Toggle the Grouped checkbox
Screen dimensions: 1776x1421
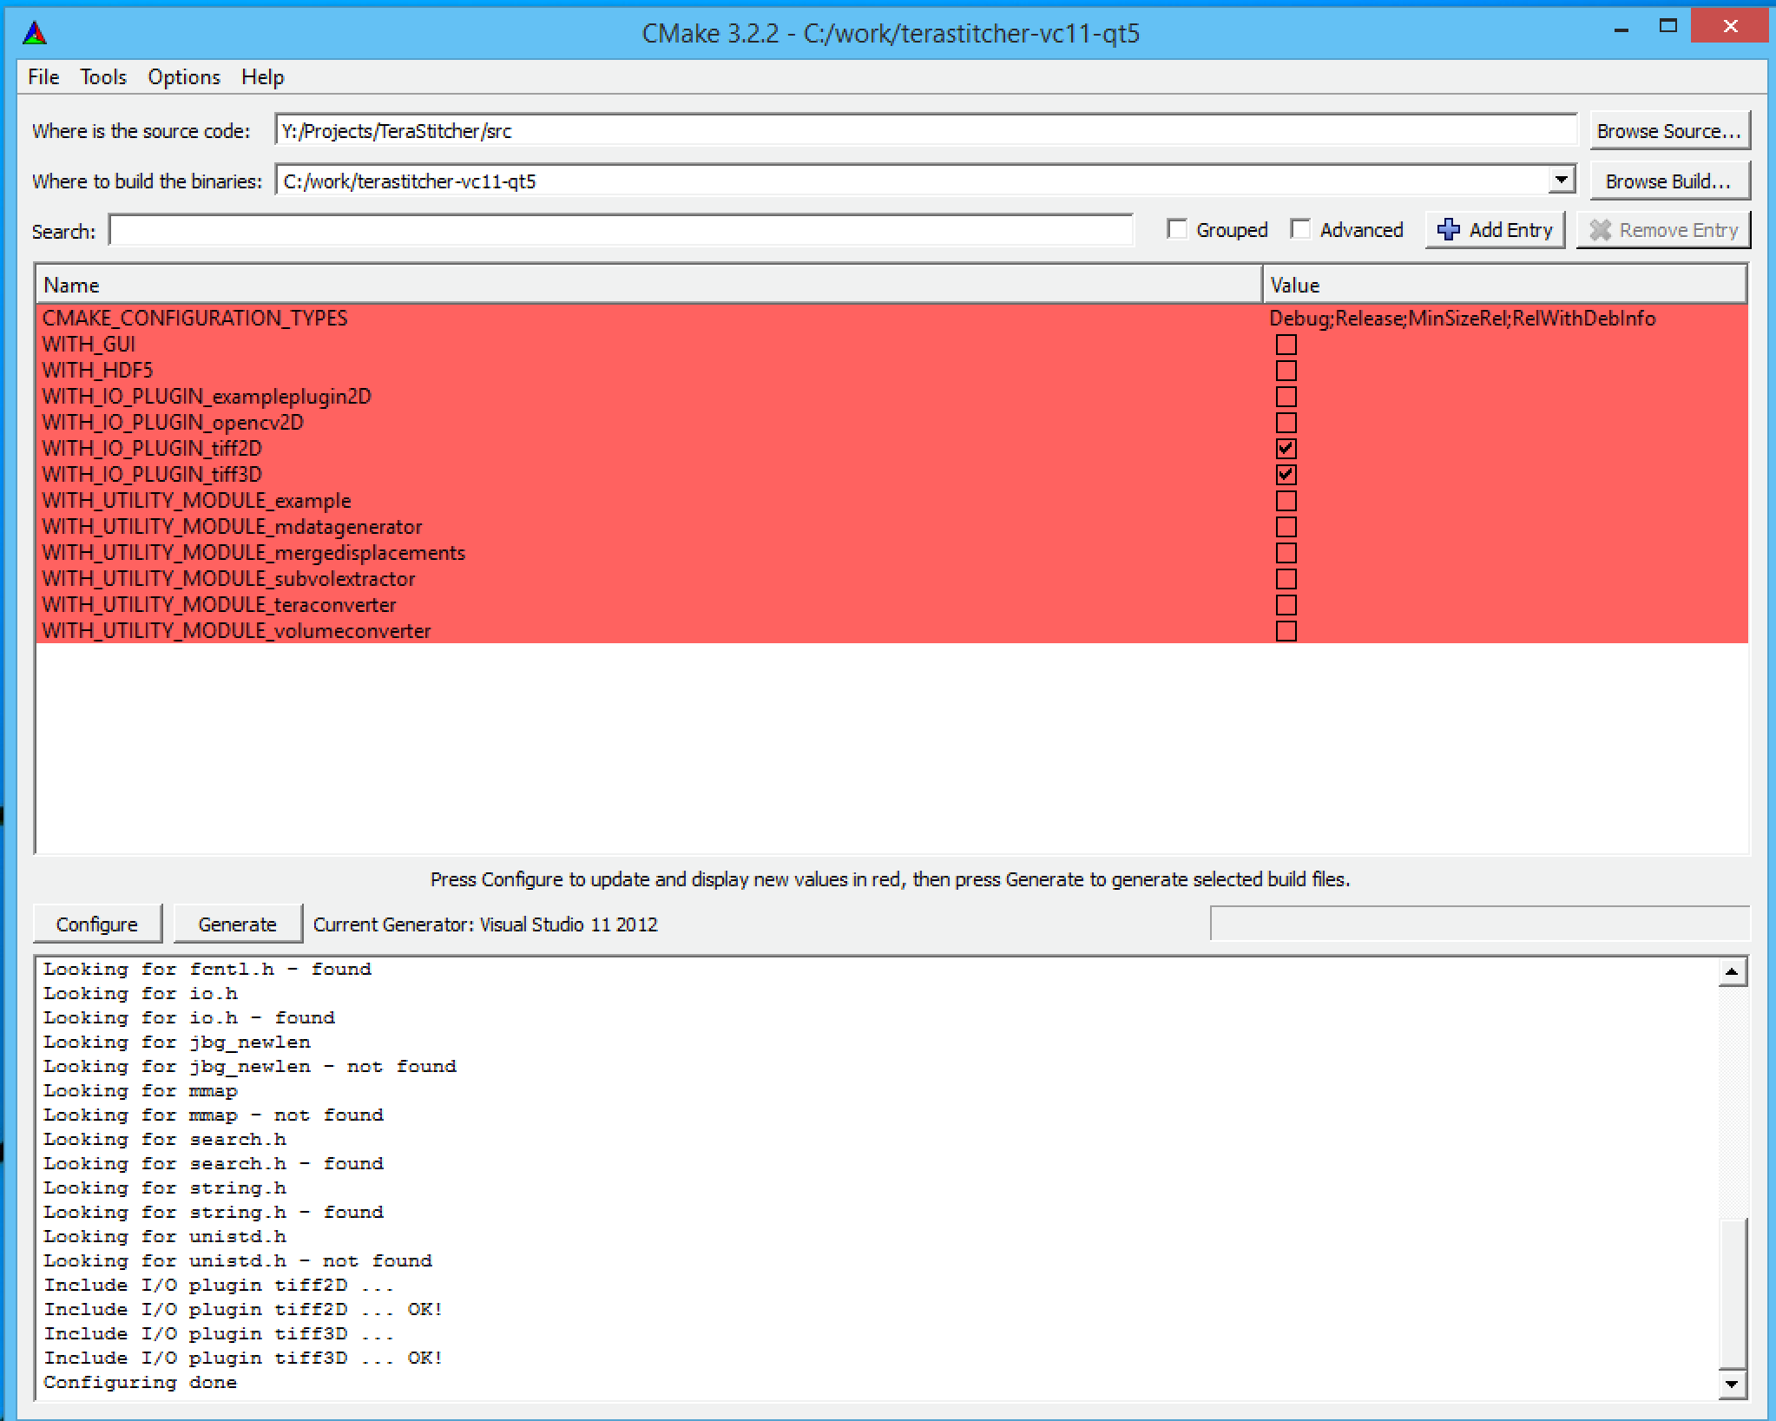pos(1177,229)
